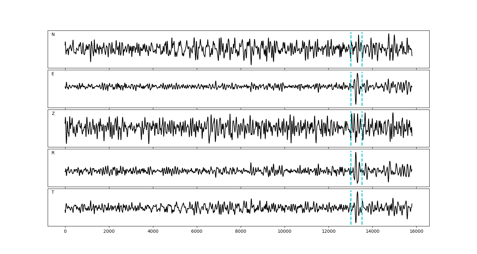Select the 4000 x-axis tick label
This screenshot has width=477, height=254.
[153, 231]
